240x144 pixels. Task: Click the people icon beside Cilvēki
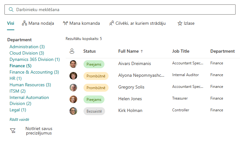point(111,23)
